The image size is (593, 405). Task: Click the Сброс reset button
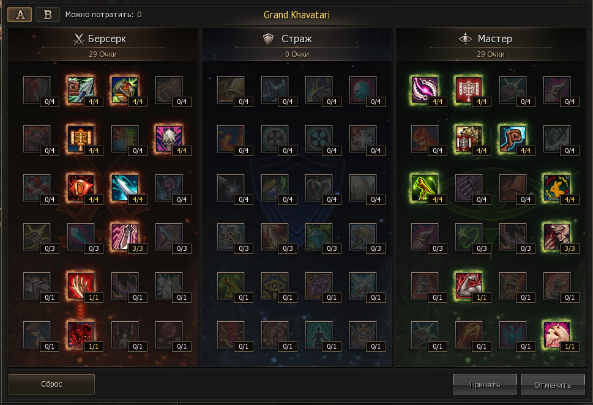(51, 384)
